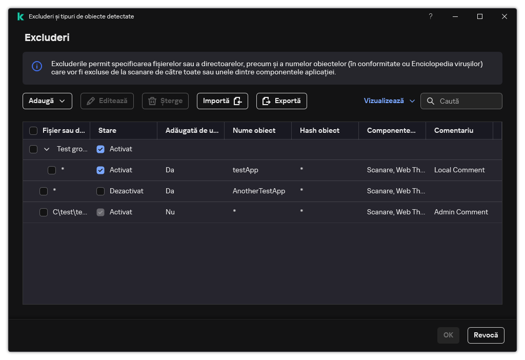The image size is (525, 360).
Task: Open help via the question mark icon
Action: [431, 16]
